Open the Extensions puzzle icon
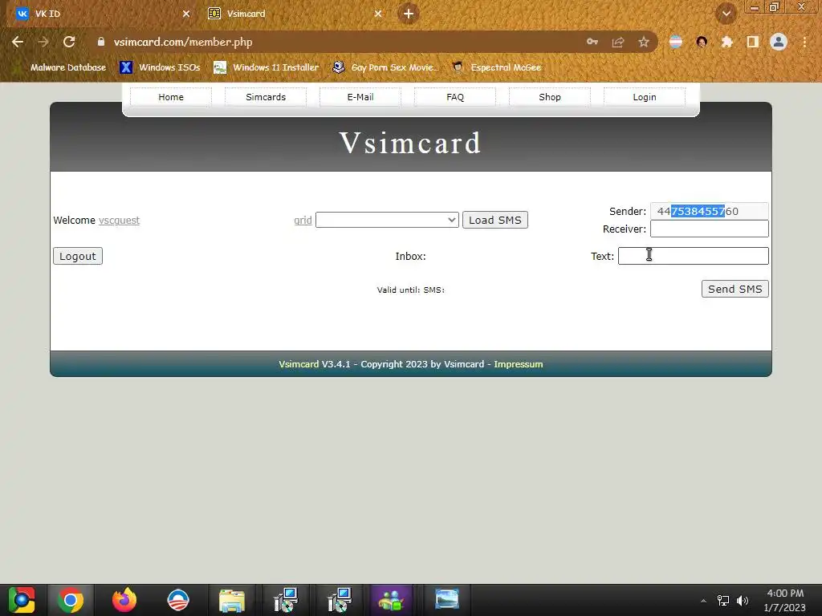The width and height of the screenshot is (822, 616). point(727,42)
